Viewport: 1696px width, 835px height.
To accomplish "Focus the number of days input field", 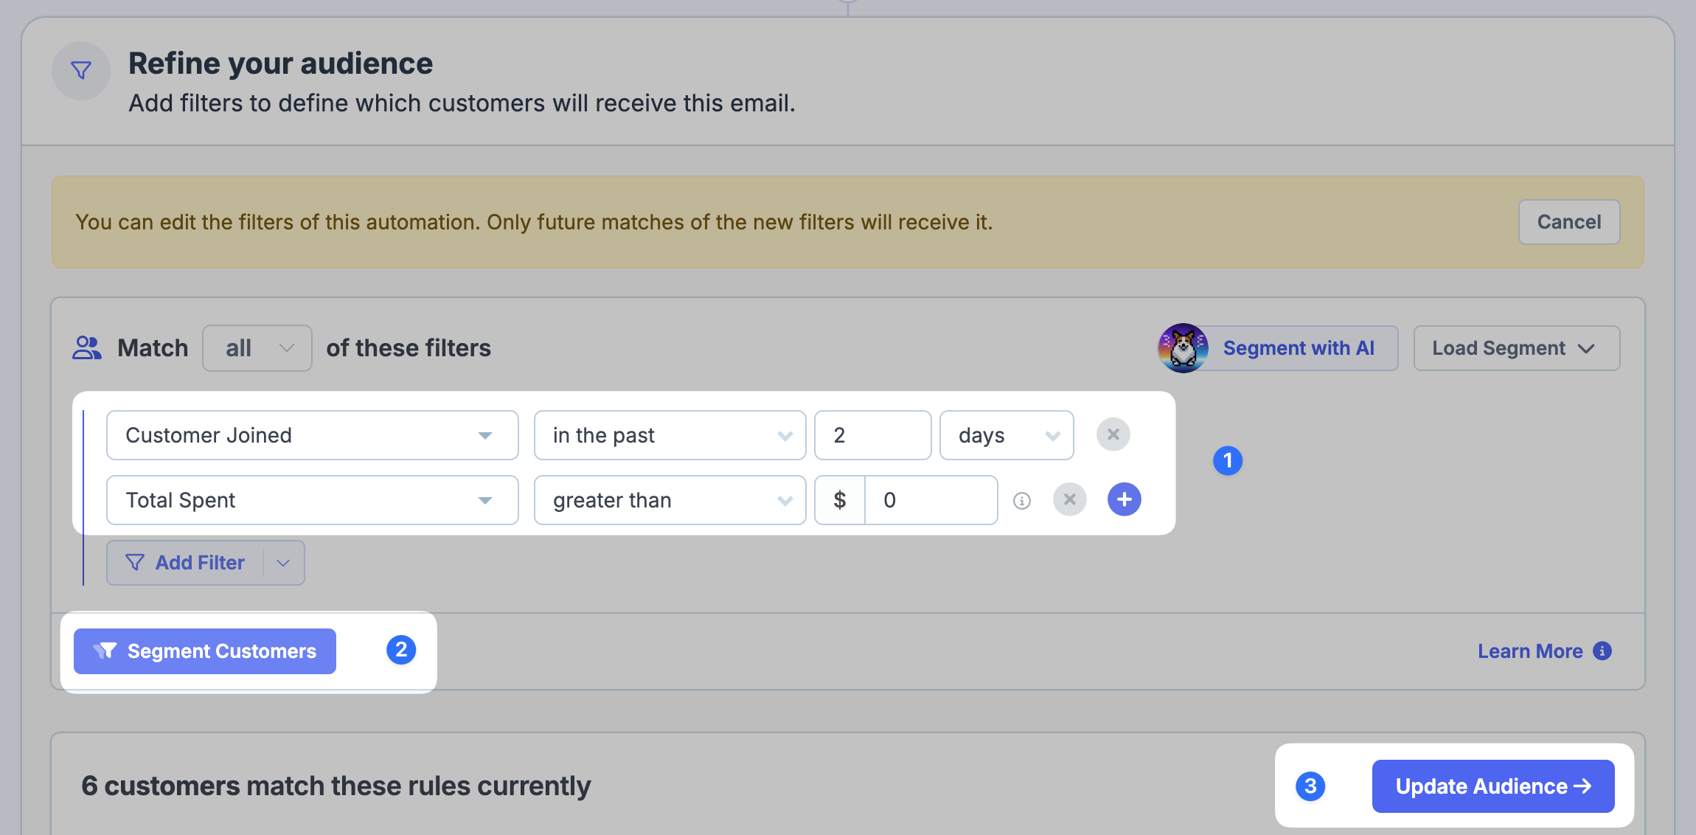I will [873, 435].
